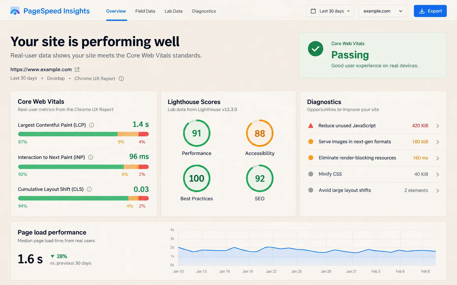
Task: Switch to the Overview tab
Action: (x=116, y=11)
